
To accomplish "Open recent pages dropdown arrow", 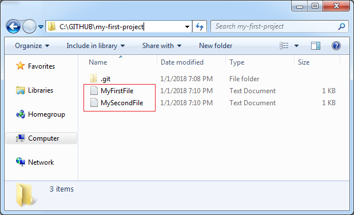I will pos(41,27).
